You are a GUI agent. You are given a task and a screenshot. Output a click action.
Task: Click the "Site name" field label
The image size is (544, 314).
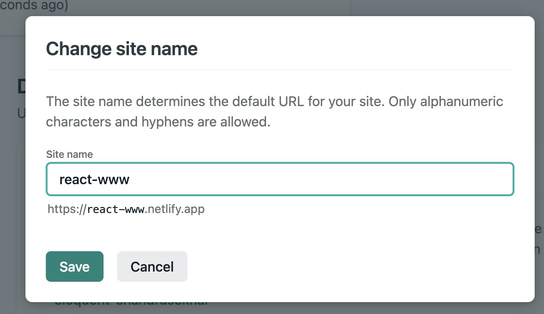[x=69, y=154]
